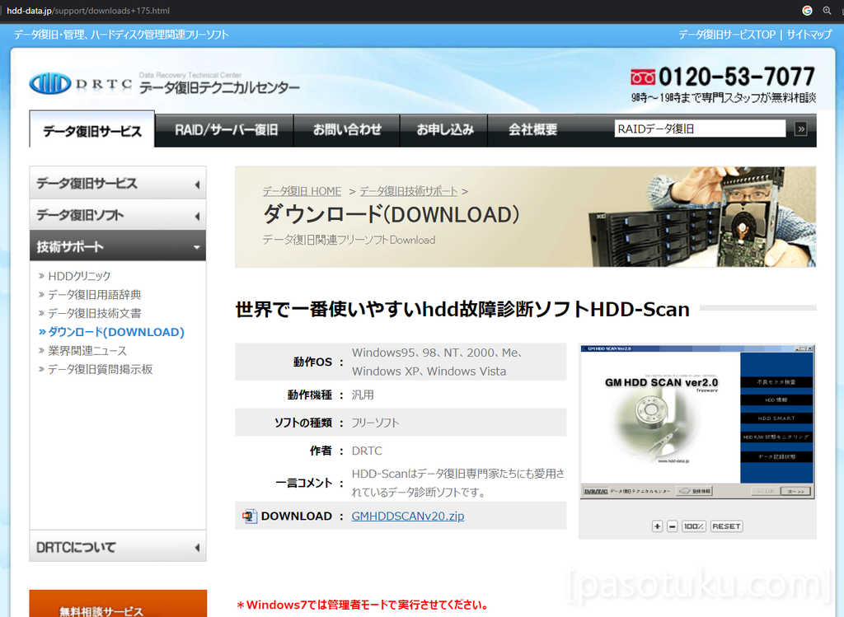
Task: Open the データ復旧質問掲示板 link
Action: (x=100, y=370)
